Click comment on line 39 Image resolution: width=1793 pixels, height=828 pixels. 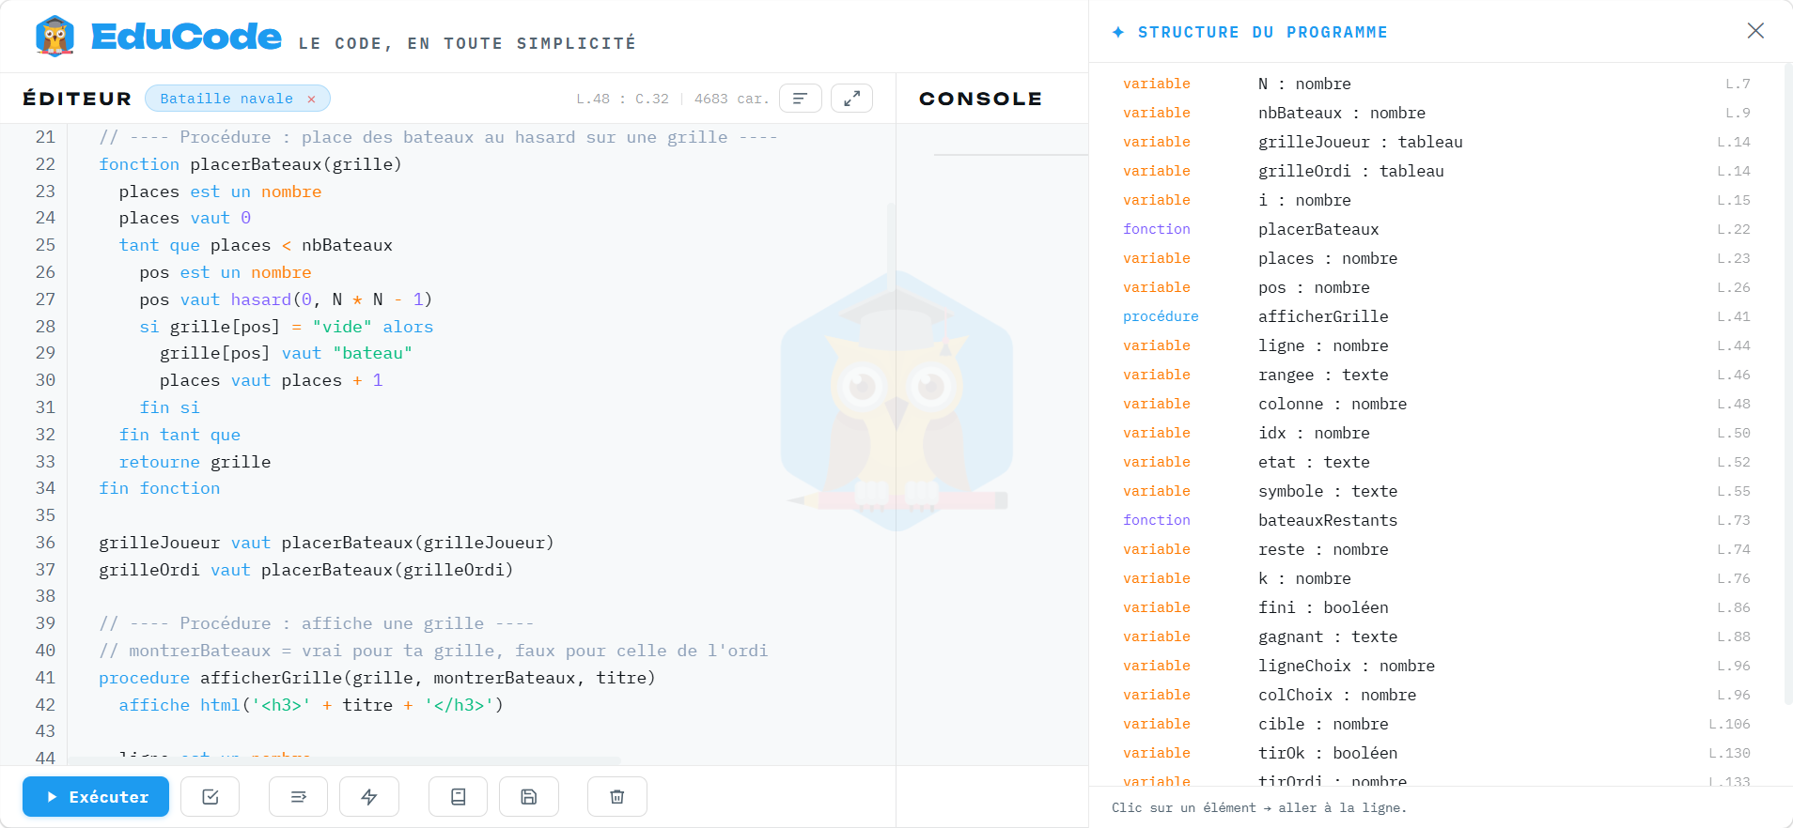point(317,623)
